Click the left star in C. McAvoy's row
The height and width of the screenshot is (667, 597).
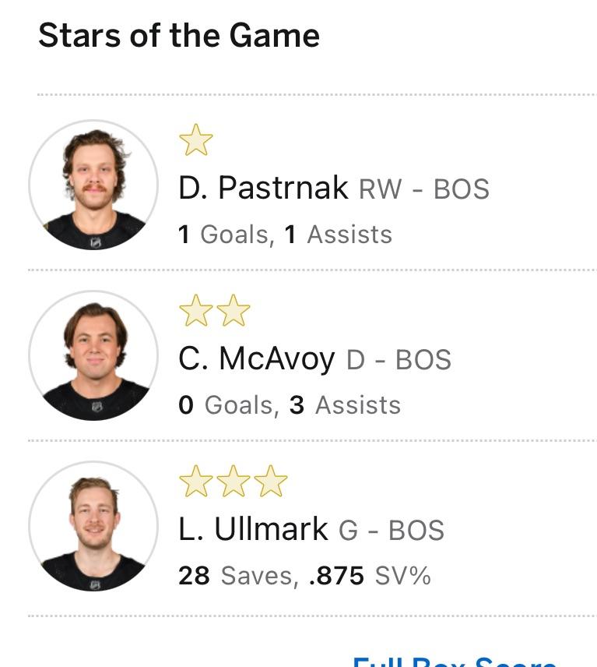195,312
